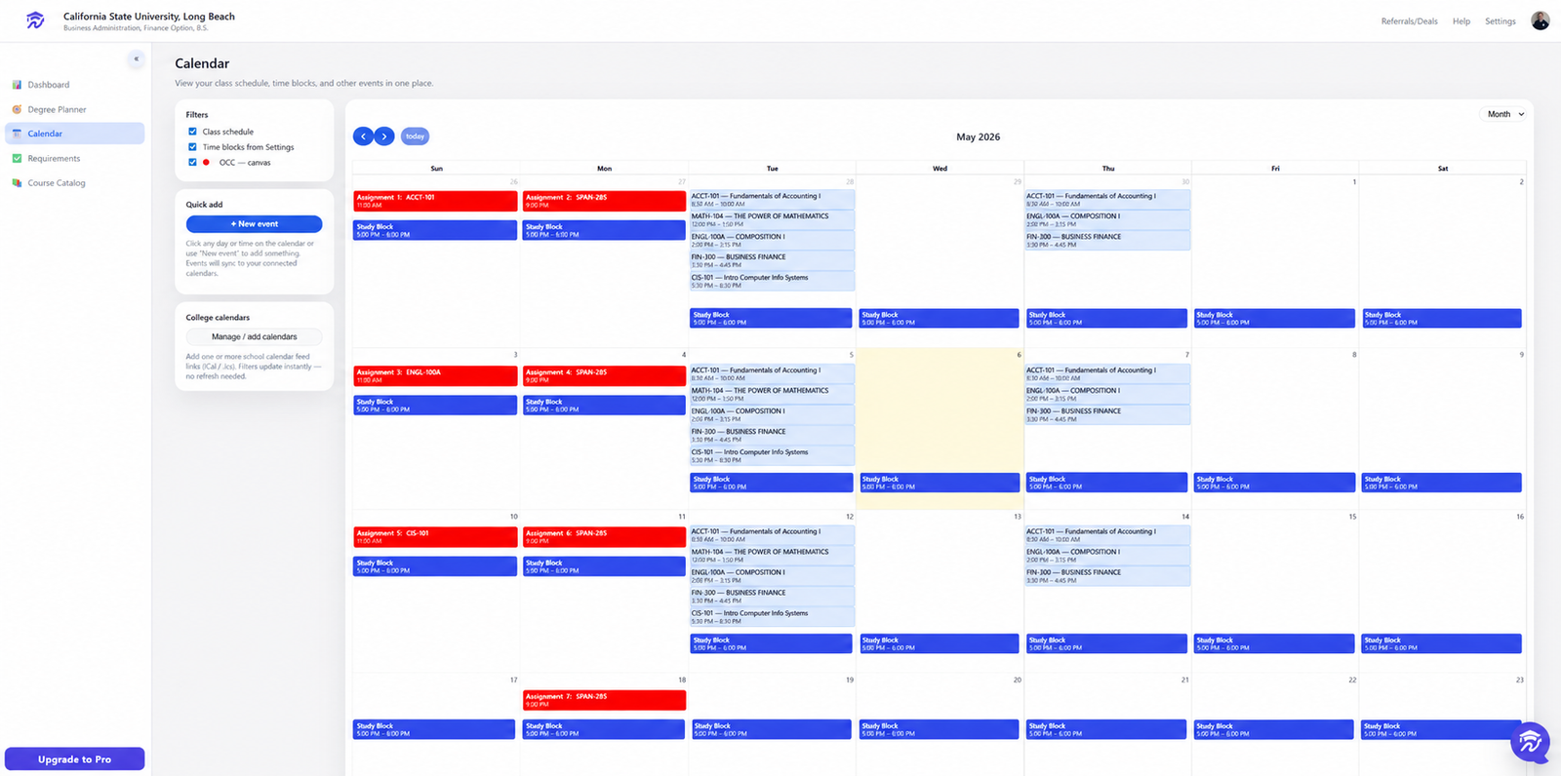Click the Degree Planner sidebar icon
The image size is (1561, 776).
click(x=17, y=109)
